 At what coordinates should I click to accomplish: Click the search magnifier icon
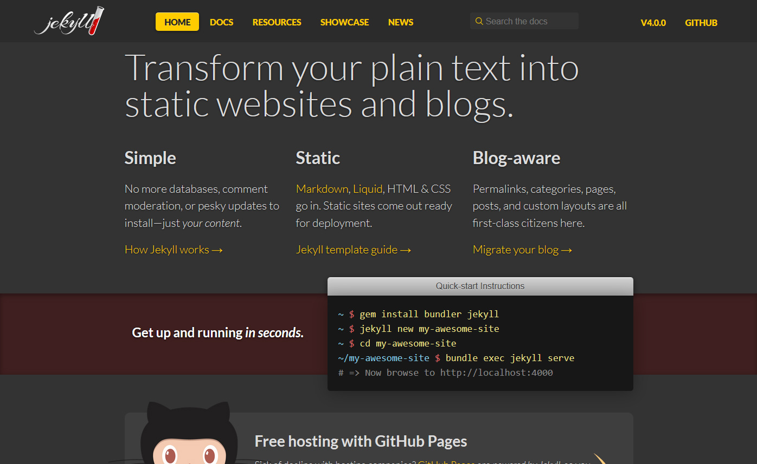[x=479, y=21]
